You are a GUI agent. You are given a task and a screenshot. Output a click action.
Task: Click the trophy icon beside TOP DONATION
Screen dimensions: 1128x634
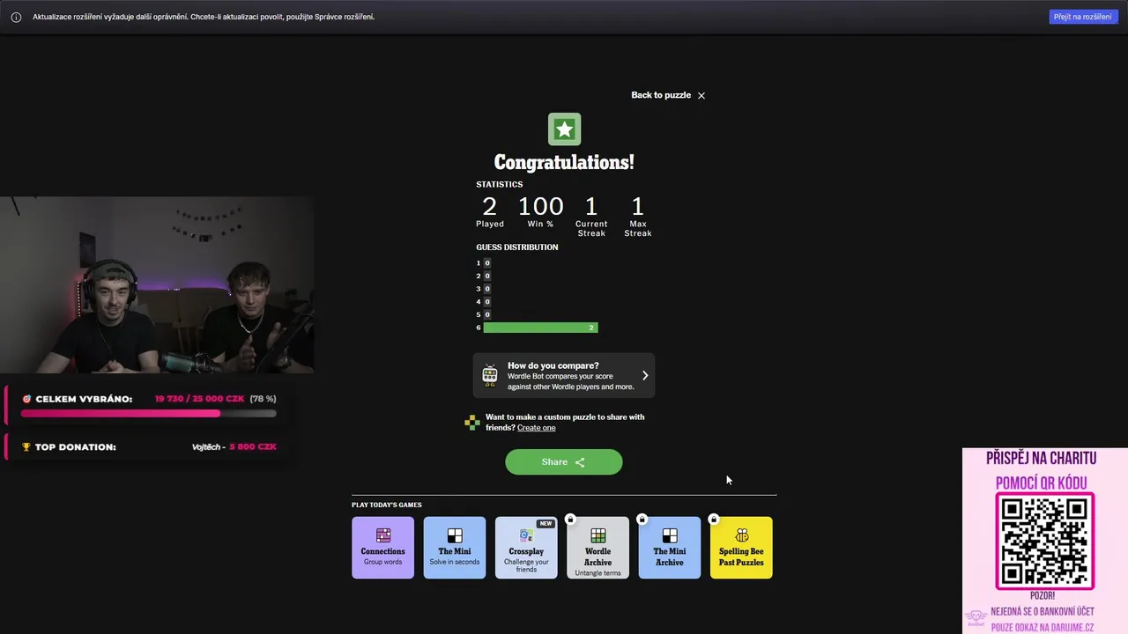pos(26,447)
